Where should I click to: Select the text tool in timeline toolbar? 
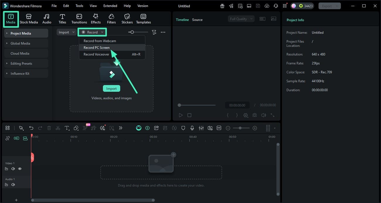click(67, 128)
